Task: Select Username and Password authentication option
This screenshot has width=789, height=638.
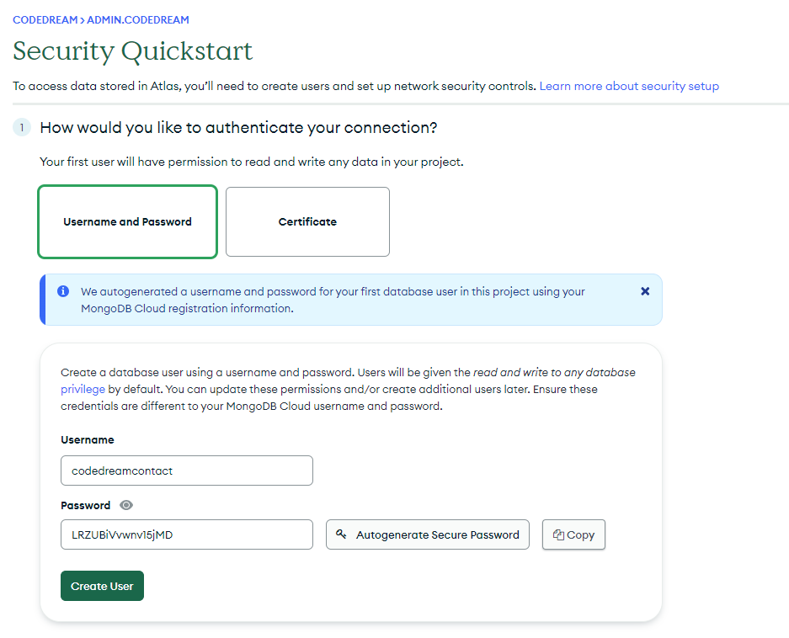Action: [127, 222]
